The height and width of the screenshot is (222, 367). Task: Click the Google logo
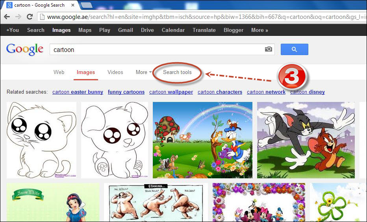tap(25, 49)
